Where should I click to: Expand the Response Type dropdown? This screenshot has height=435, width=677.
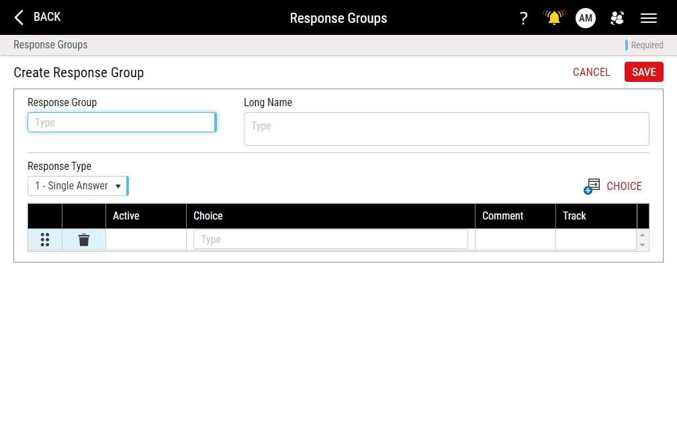(77, 186)
